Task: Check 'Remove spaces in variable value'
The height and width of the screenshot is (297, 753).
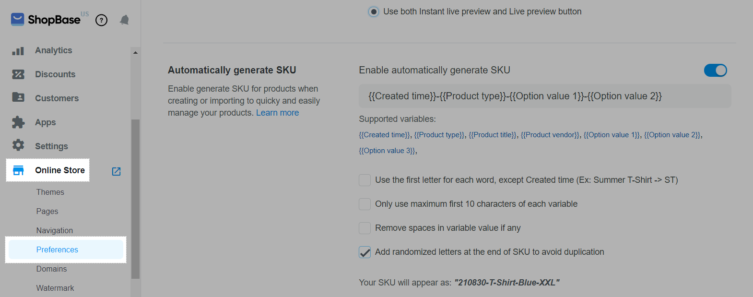Action: tap(365, 228)
